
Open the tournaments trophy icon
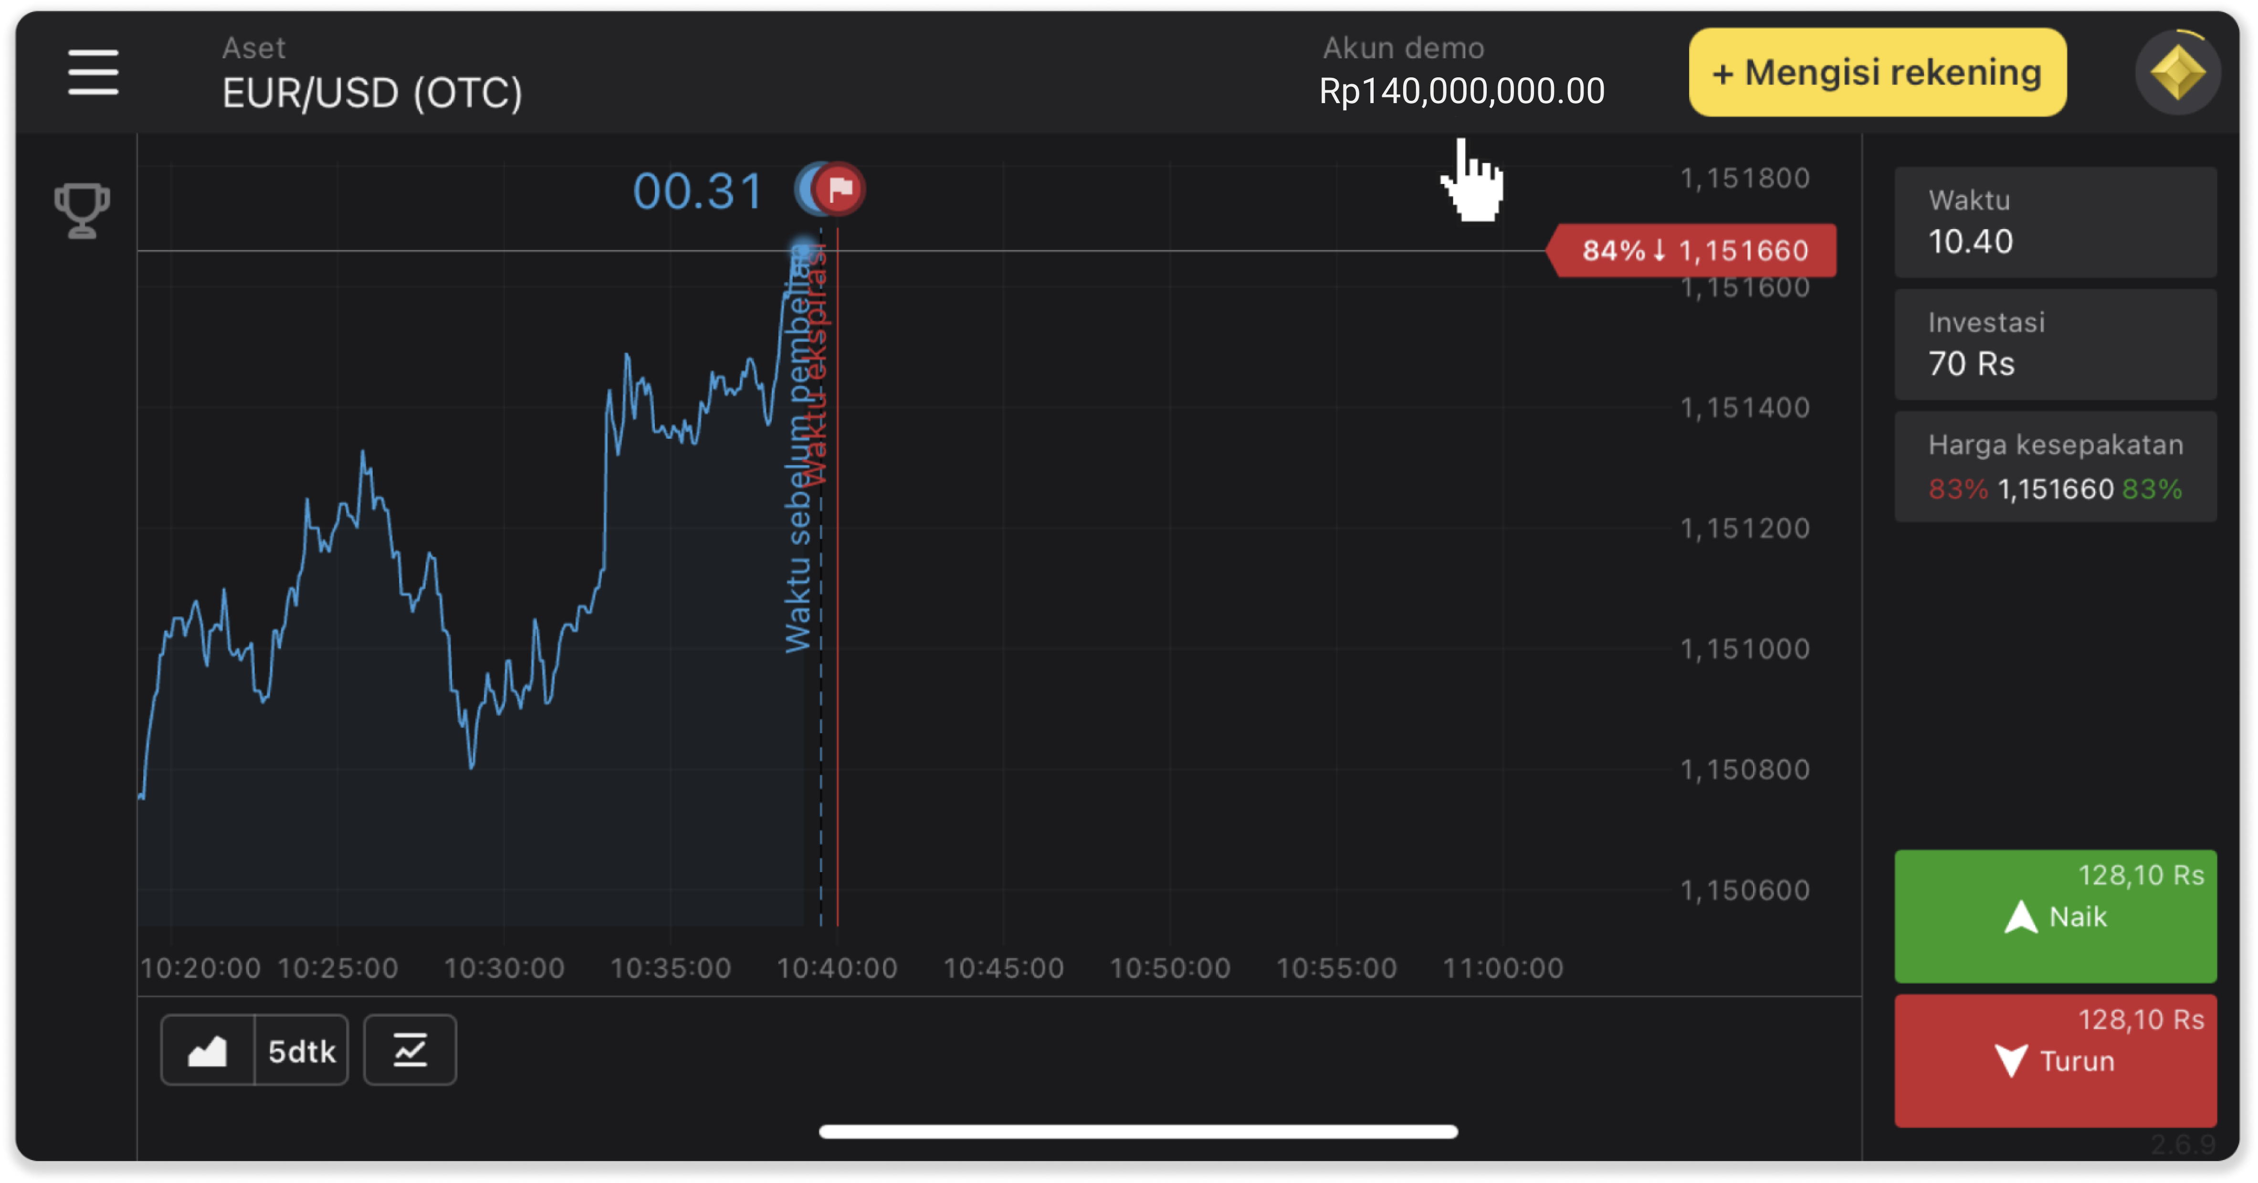[x=82, y=211]
